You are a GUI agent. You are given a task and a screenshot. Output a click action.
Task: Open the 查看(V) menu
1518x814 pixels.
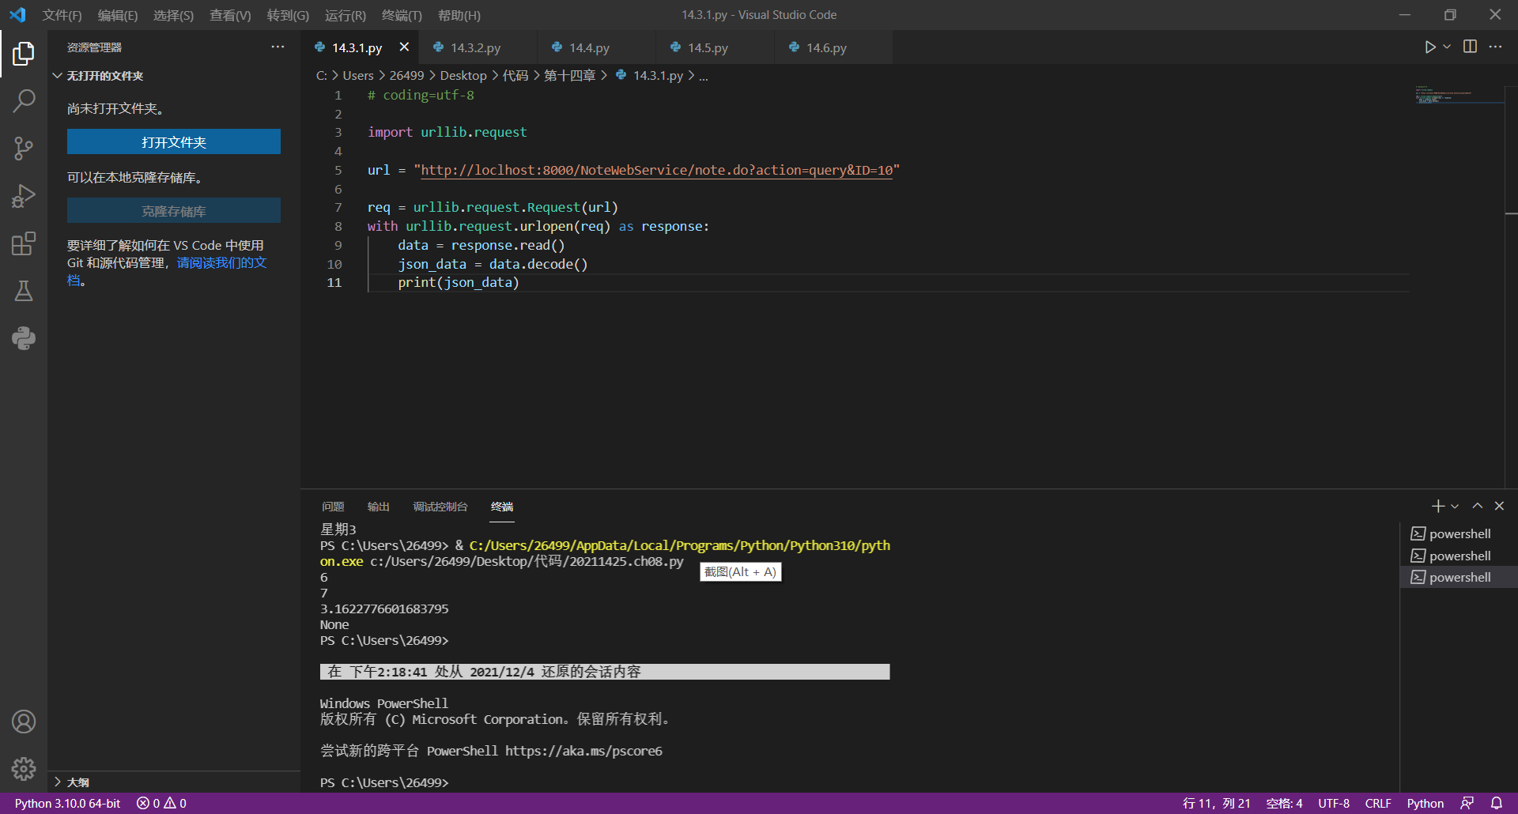(x=230, y=15)
